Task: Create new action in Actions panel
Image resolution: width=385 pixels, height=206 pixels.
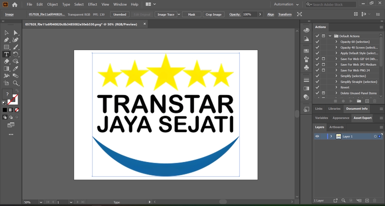Action: click(x=367, y=101)
